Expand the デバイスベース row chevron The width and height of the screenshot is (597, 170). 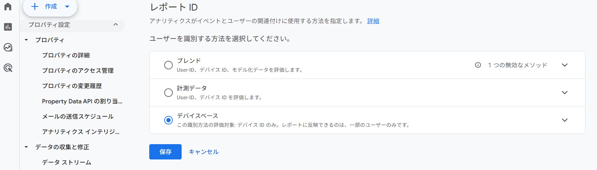point(565,120)
